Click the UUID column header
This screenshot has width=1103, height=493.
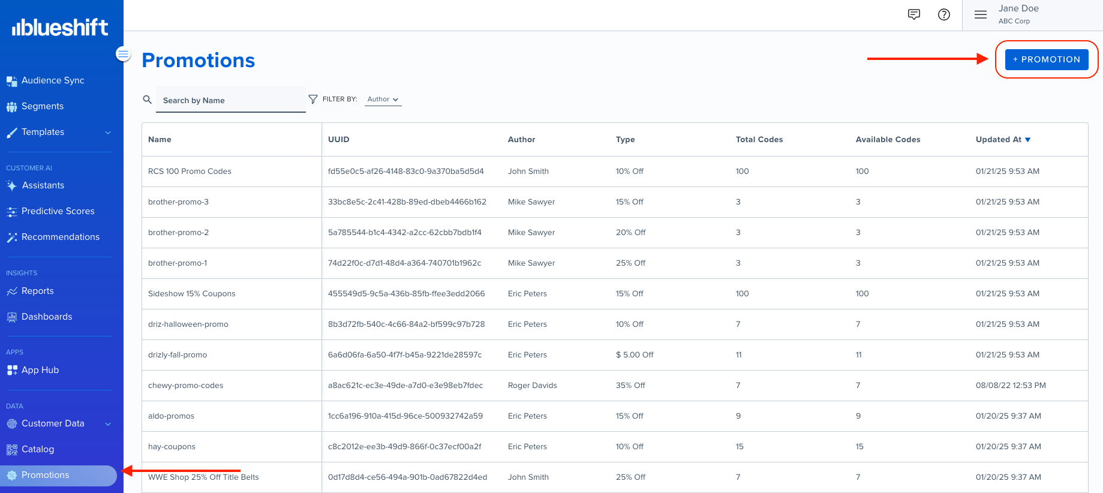338,140
